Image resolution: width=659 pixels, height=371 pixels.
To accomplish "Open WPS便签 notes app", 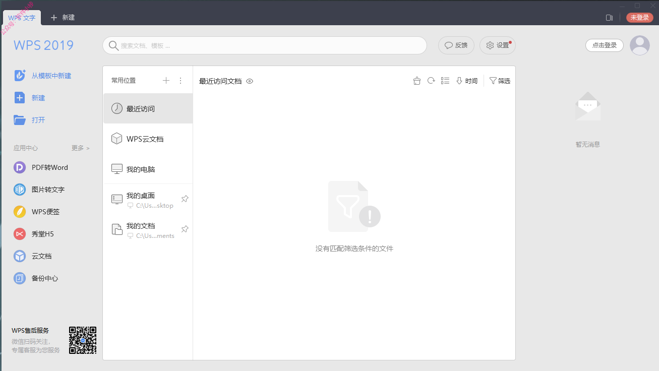I will tap(37, 212).
